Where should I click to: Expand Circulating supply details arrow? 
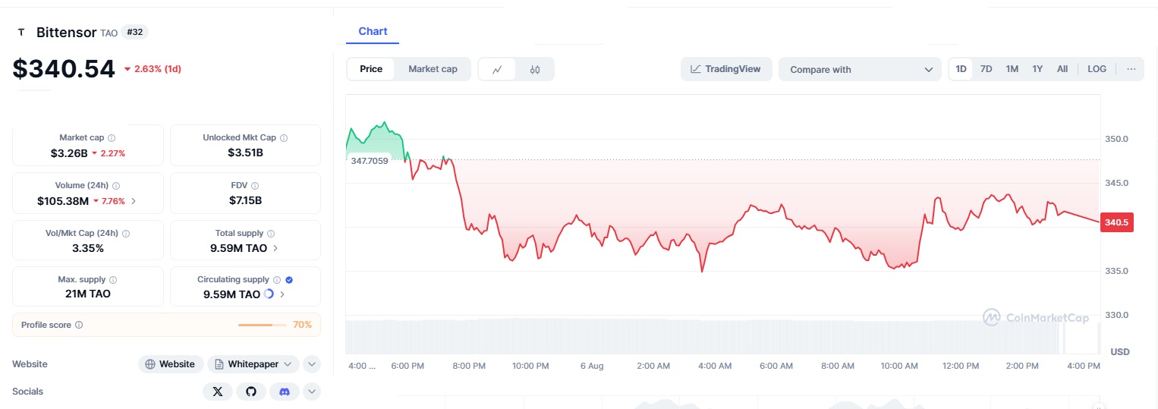tap(282, 294)
